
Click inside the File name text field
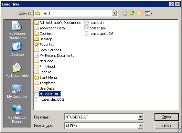(x=101, y=117)
